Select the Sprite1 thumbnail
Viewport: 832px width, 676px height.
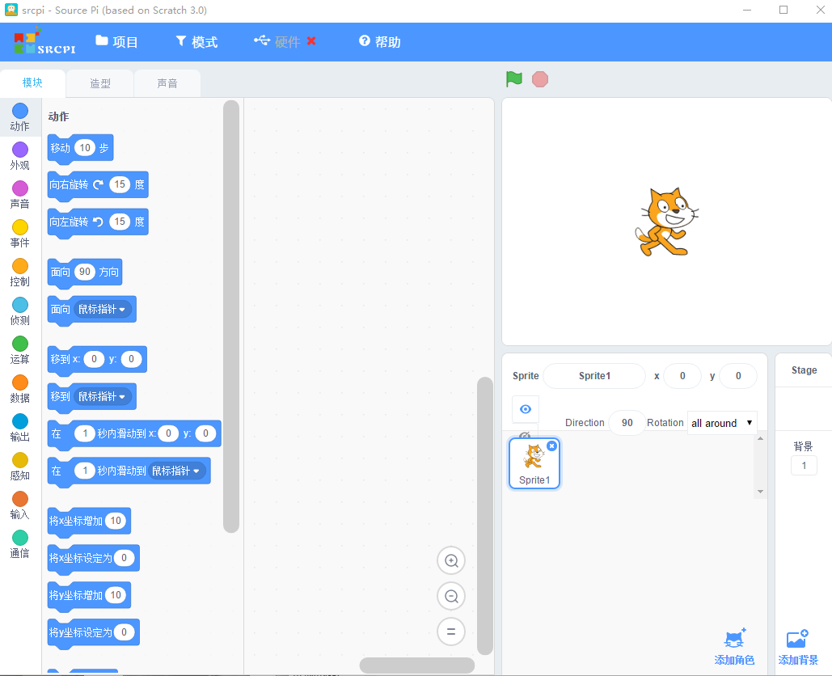pos(534,463)
